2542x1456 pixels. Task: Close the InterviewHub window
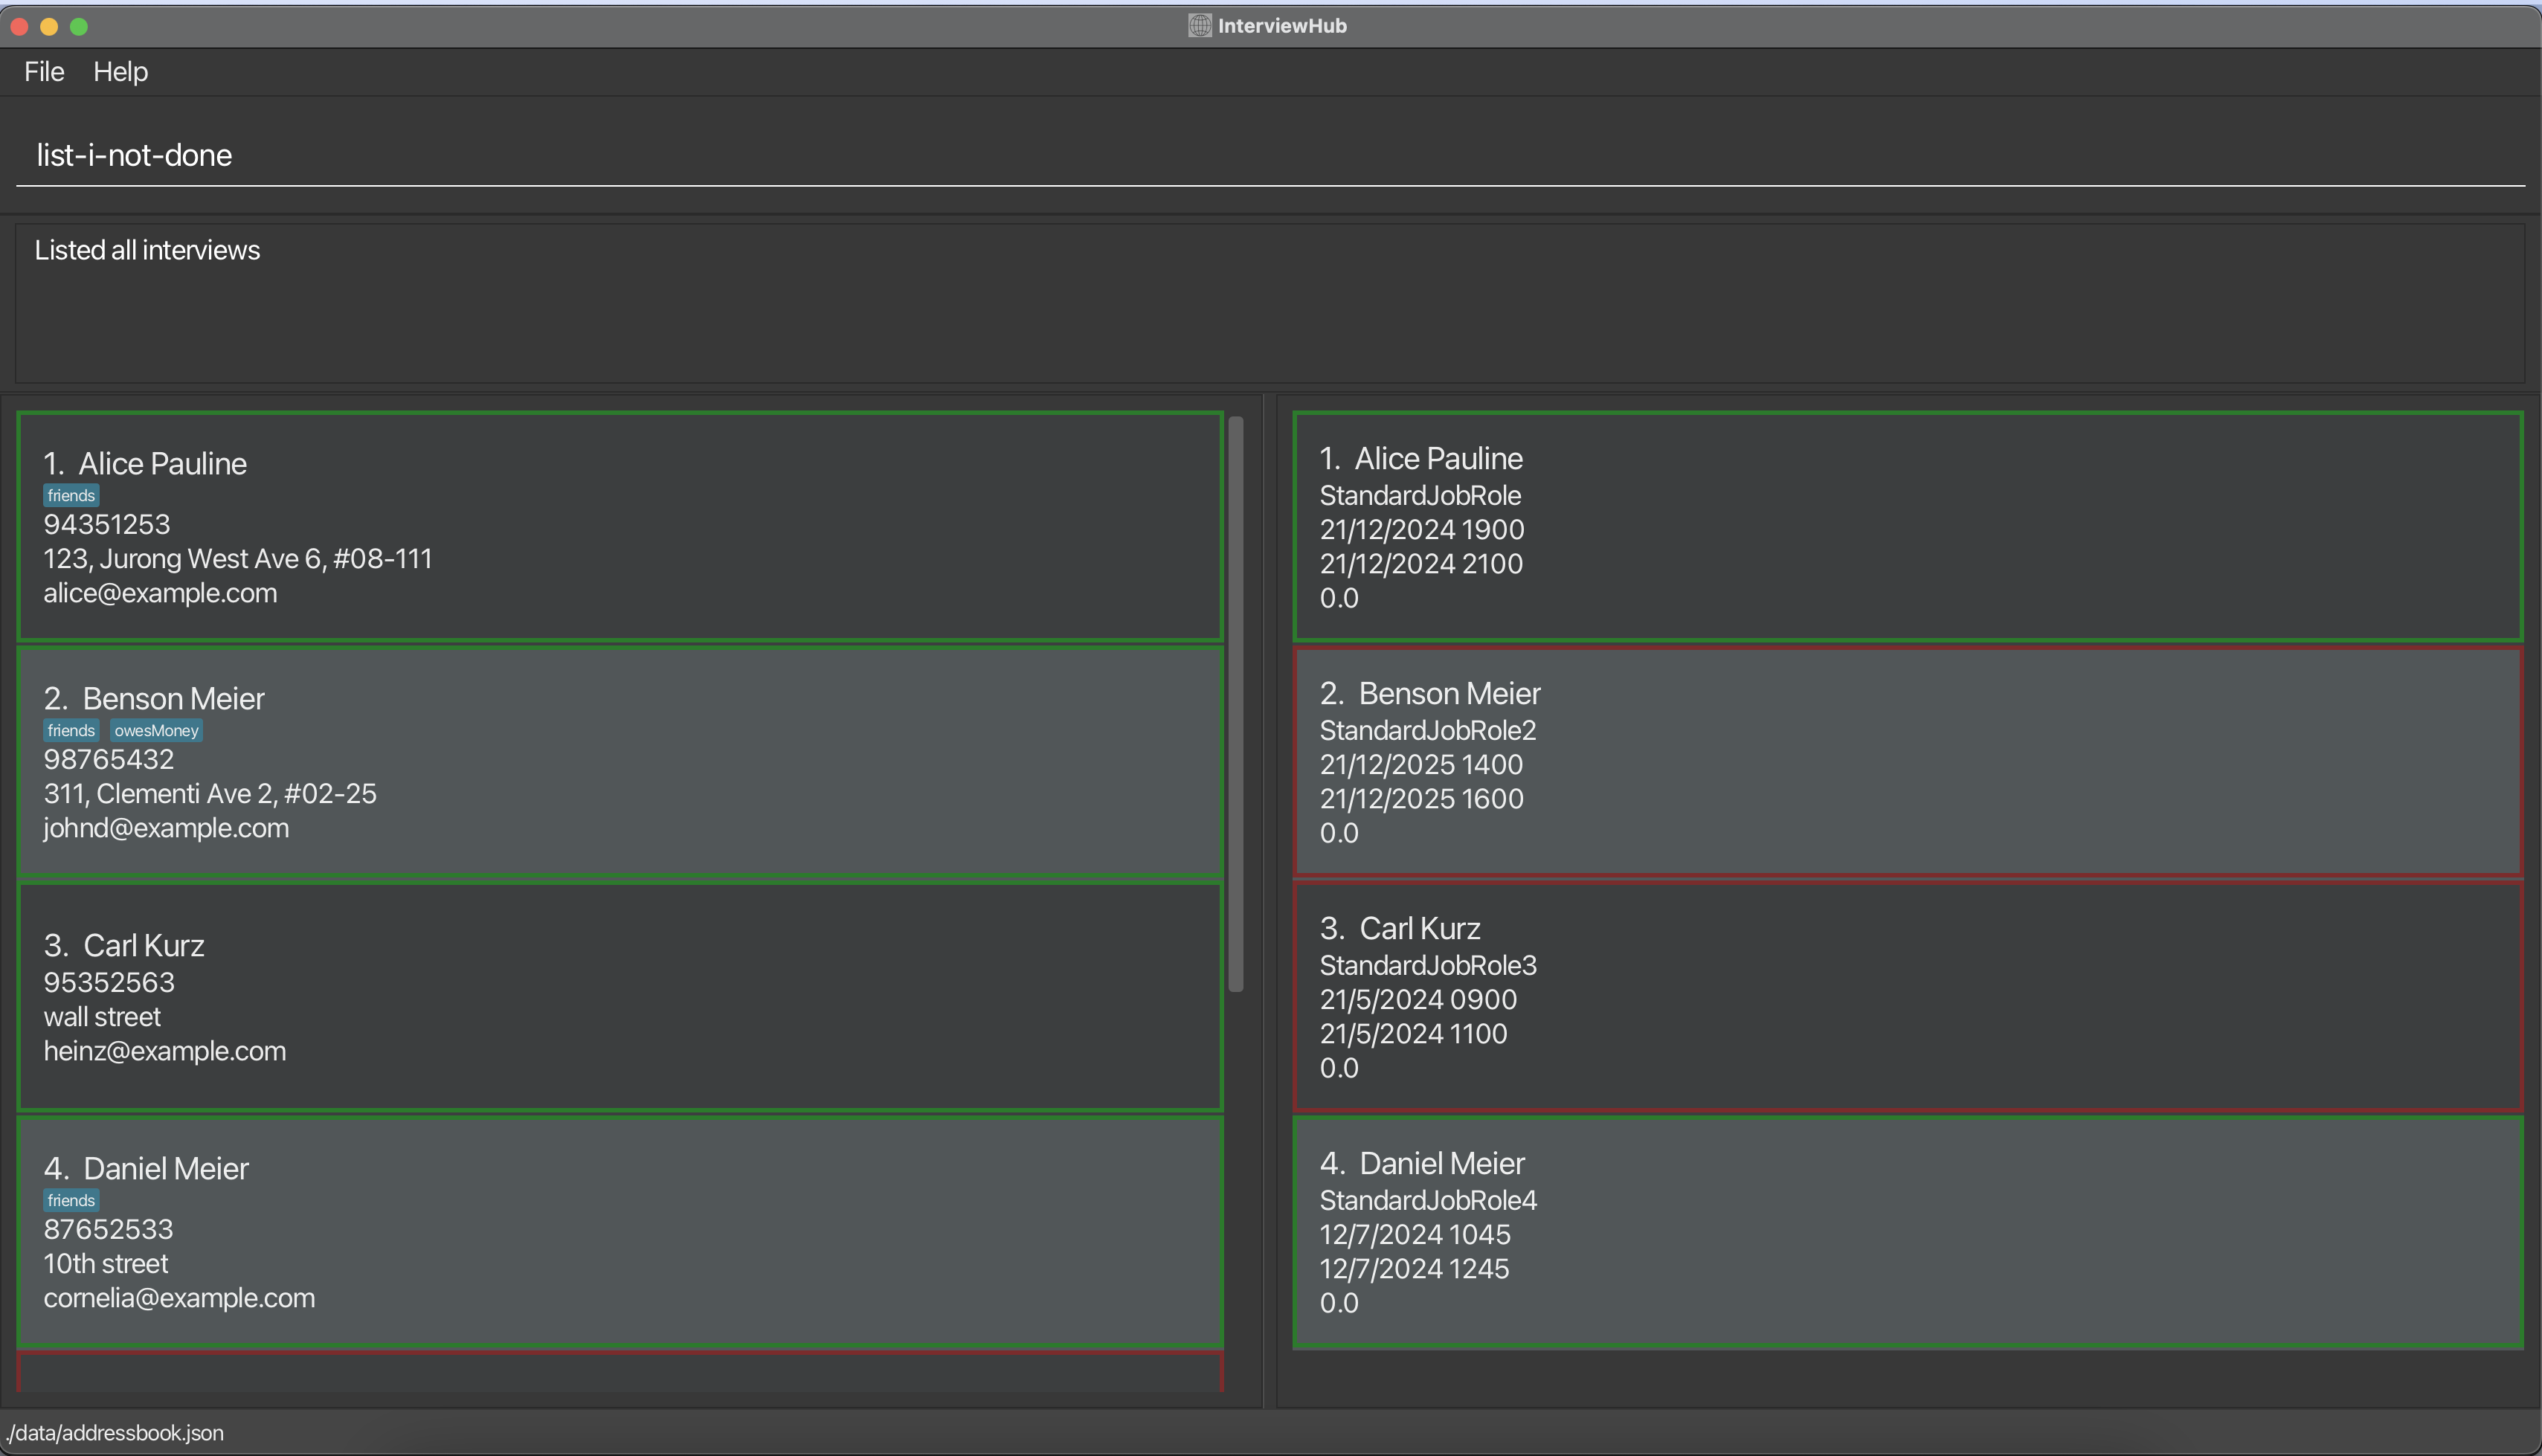pos(19,26)
